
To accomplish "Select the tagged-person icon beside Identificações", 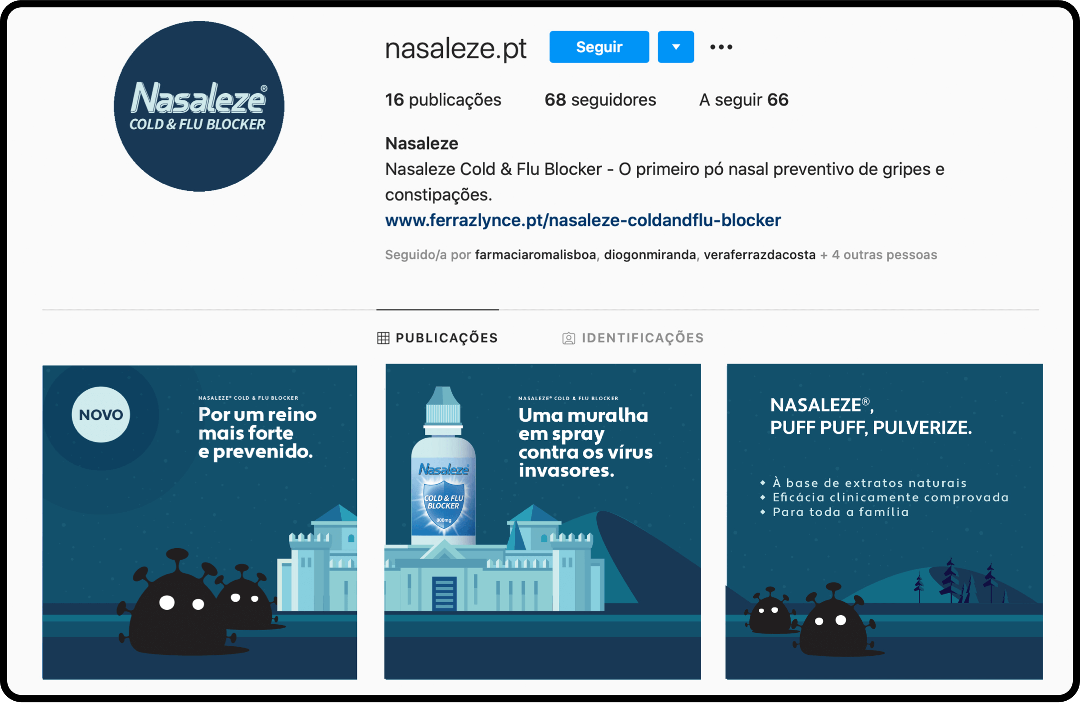I will (569, 338).
